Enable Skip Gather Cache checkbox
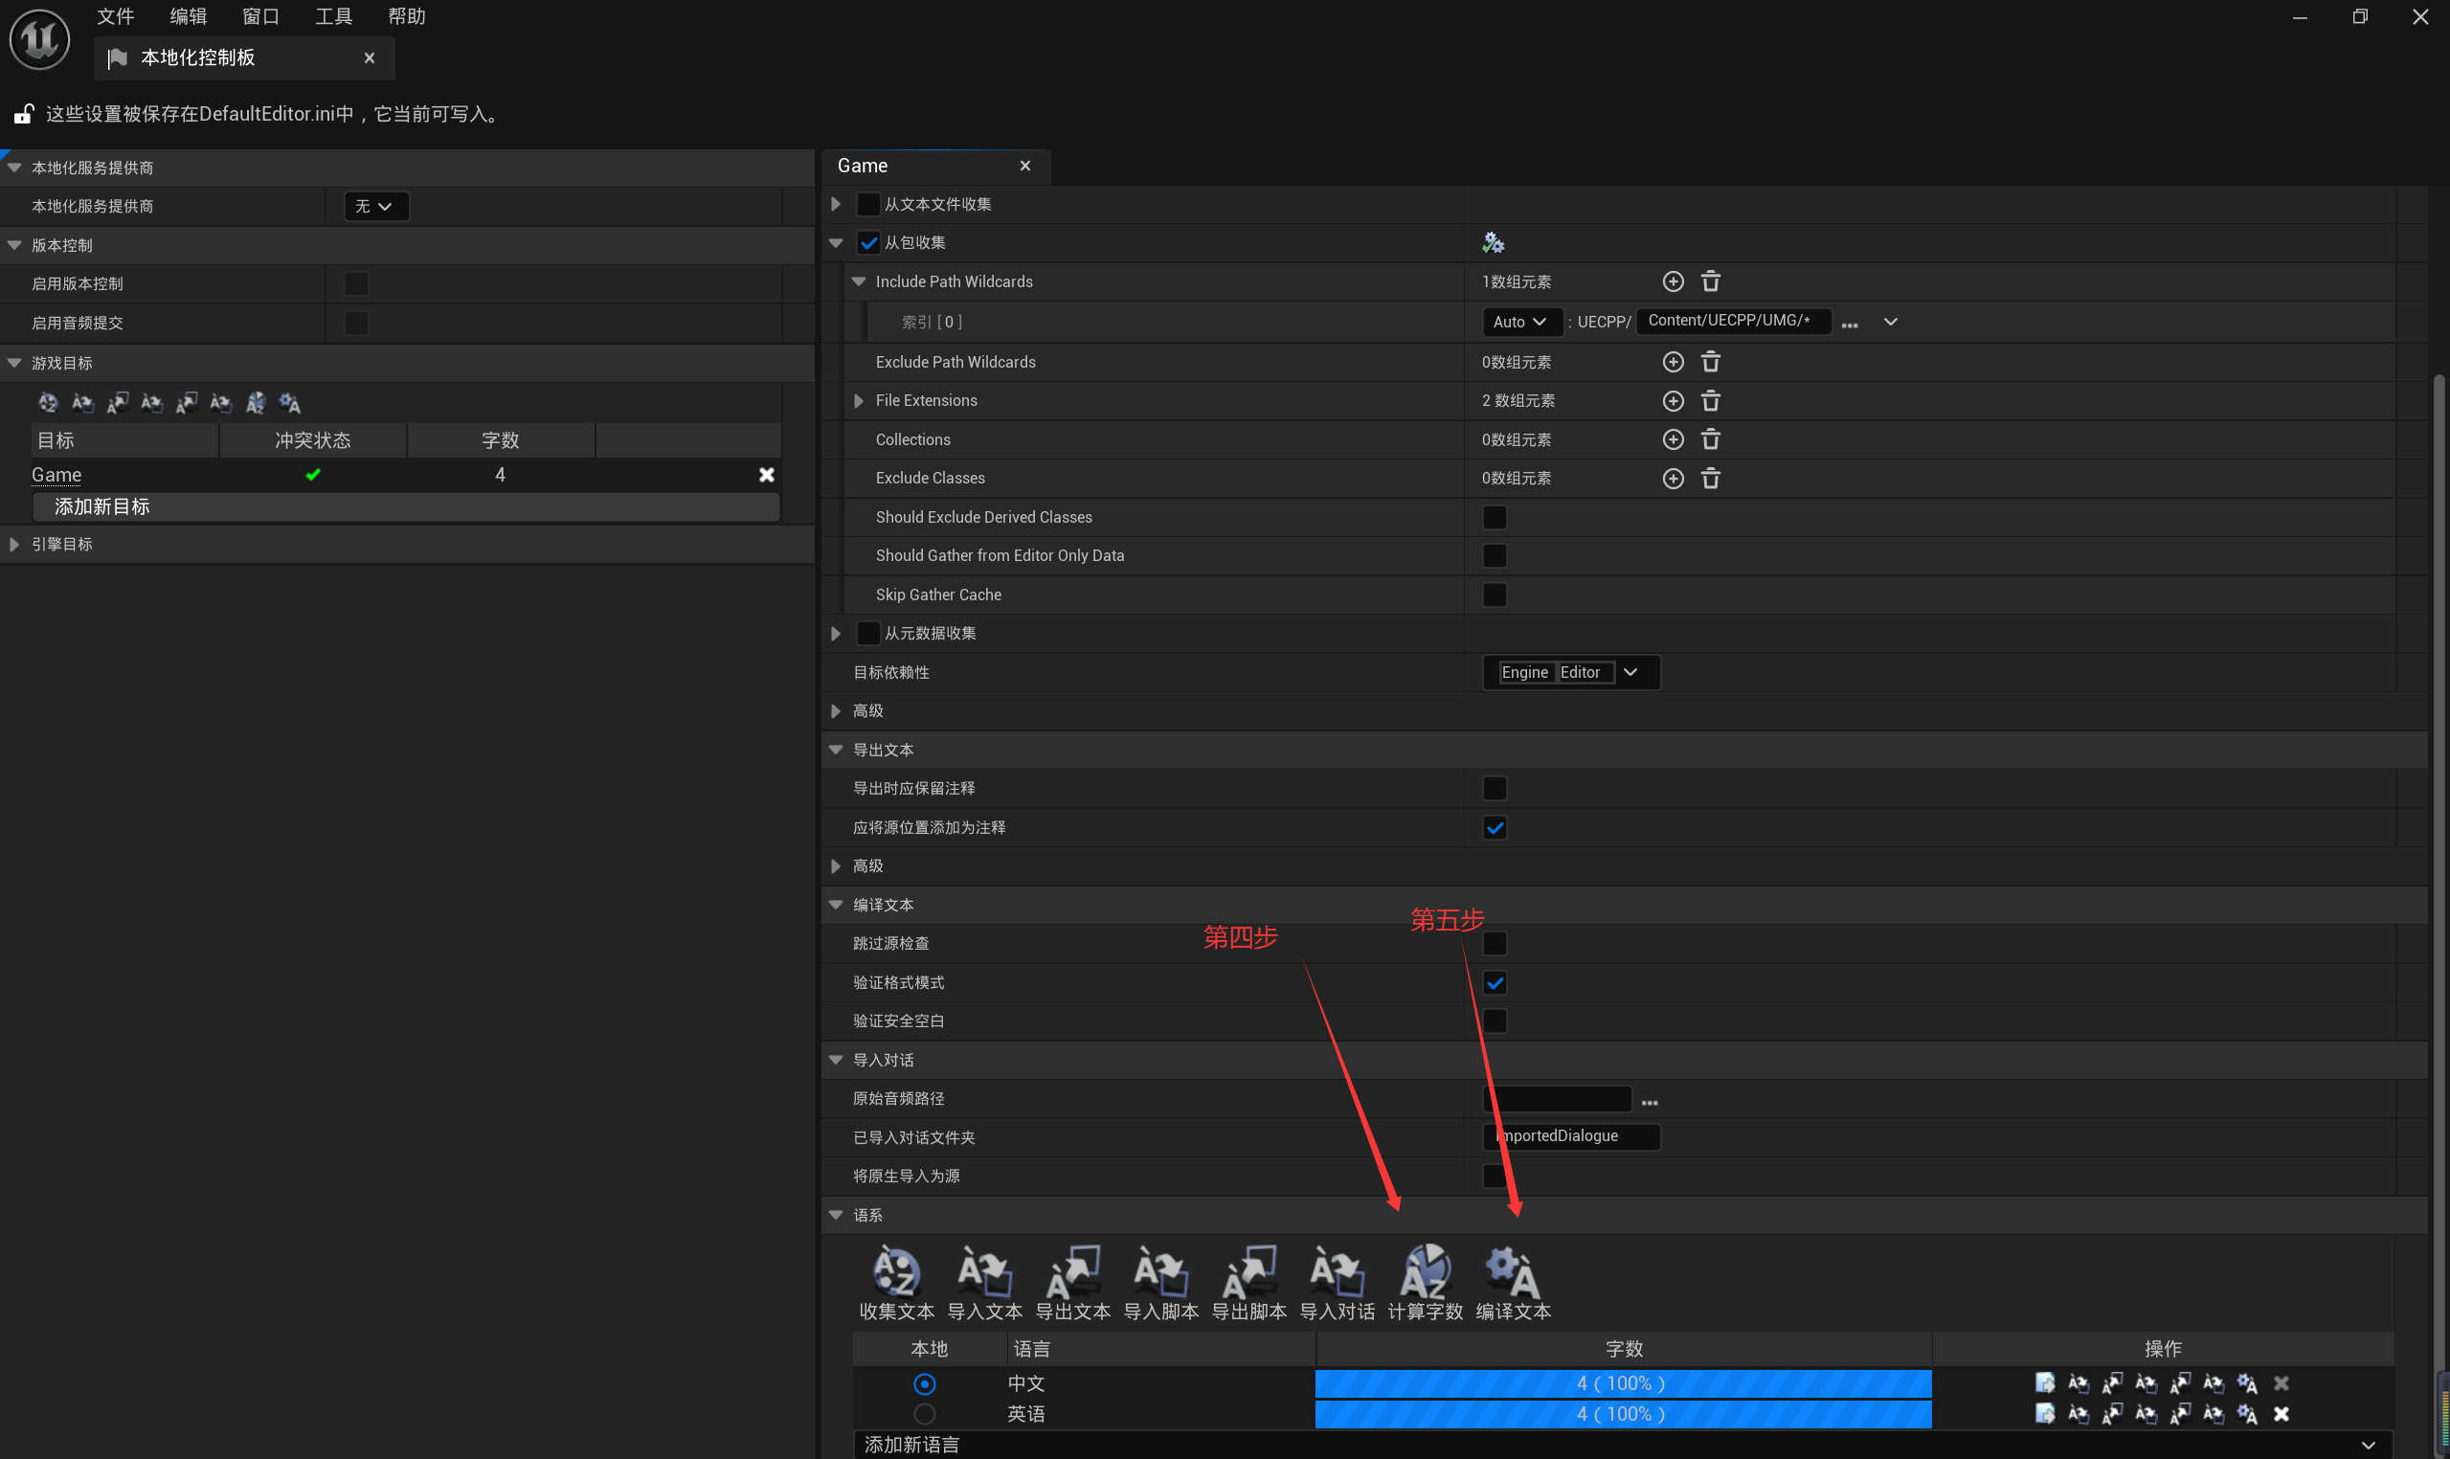The width and height of the screenshot is (2450, 1459). tap(1494, 595)
